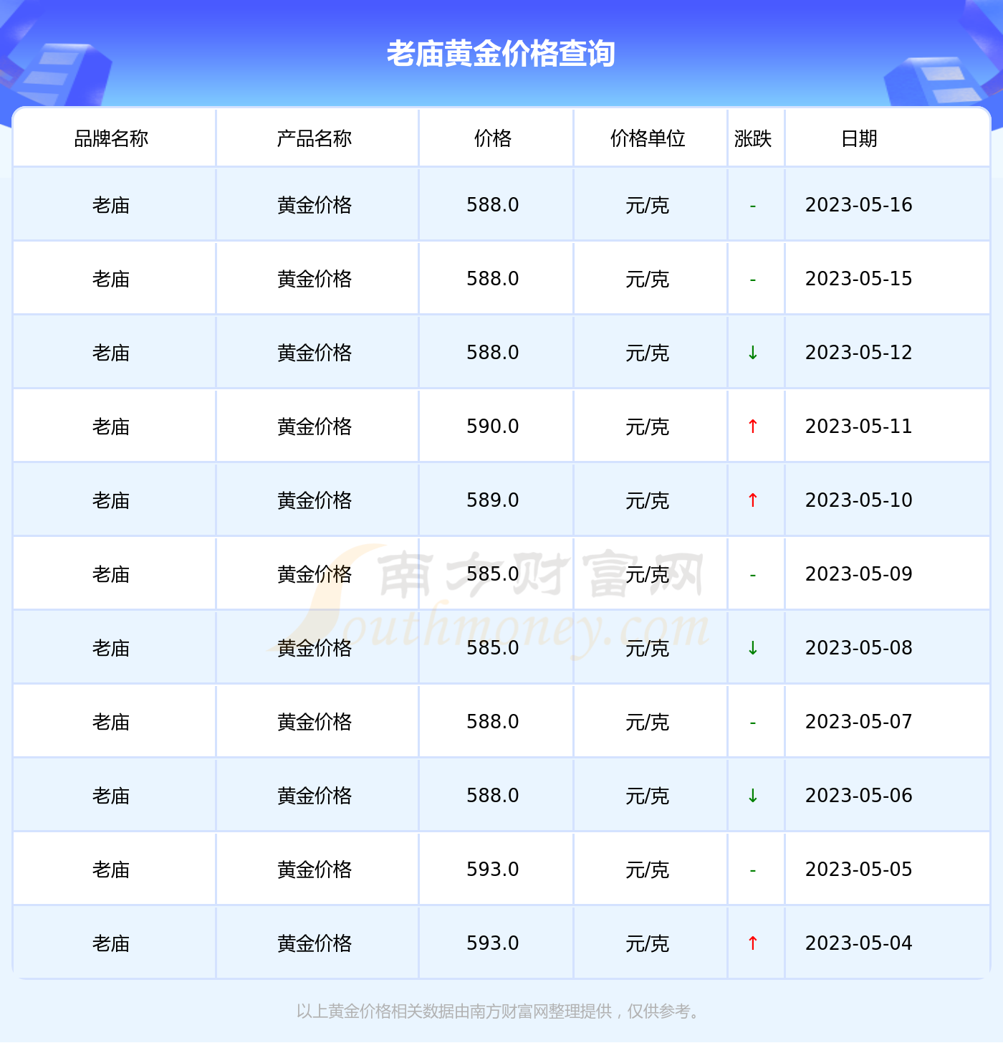Viewport: 1003px width, 1043px height.
Task: Click the date 2023-05-07
Action: pyautogui.click(x=859, y=722)
